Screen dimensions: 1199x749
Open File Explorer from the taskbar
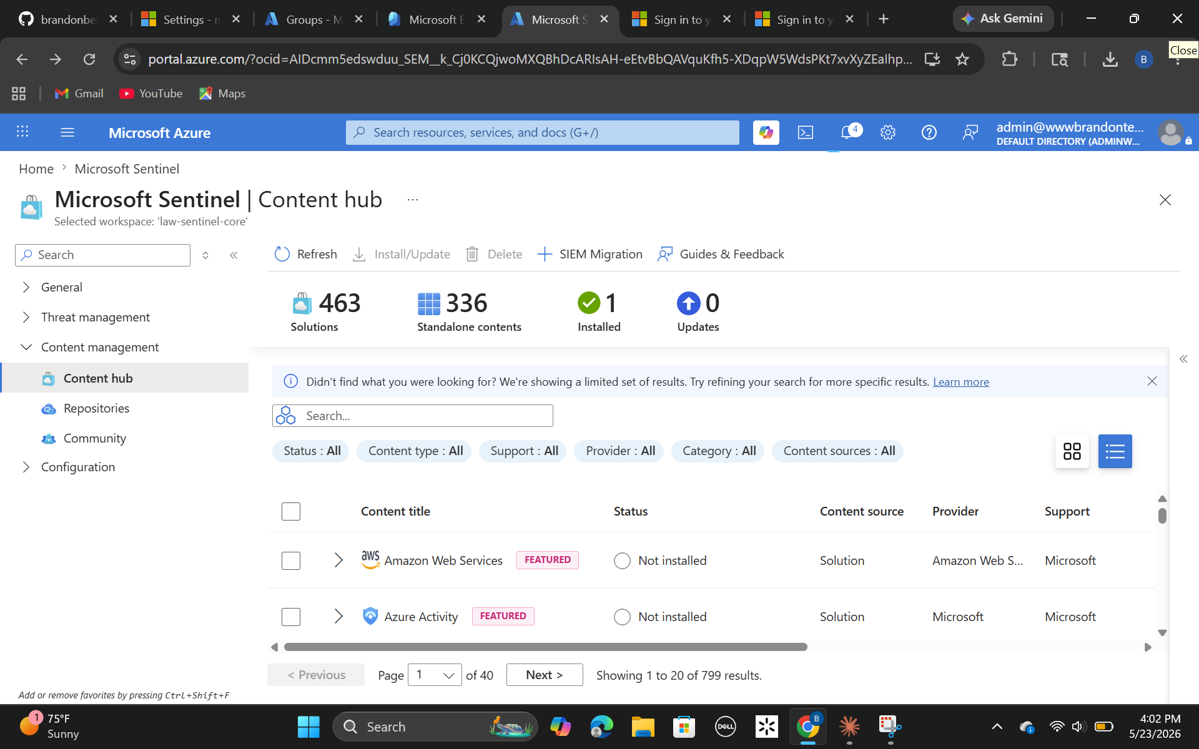[643, 727]
